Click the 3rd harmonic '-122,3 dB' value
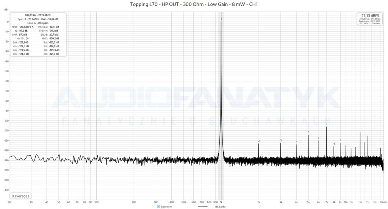This screenshot has height=209, width=388. pos(54,42)
